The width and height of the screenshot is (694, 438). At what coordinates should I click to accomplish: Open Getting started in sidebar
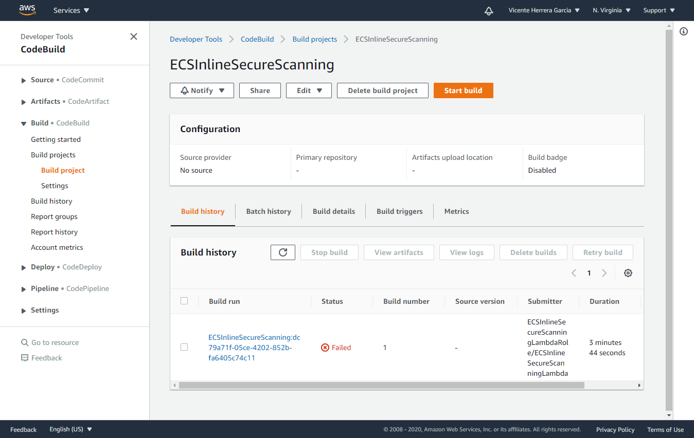point(56,139)
